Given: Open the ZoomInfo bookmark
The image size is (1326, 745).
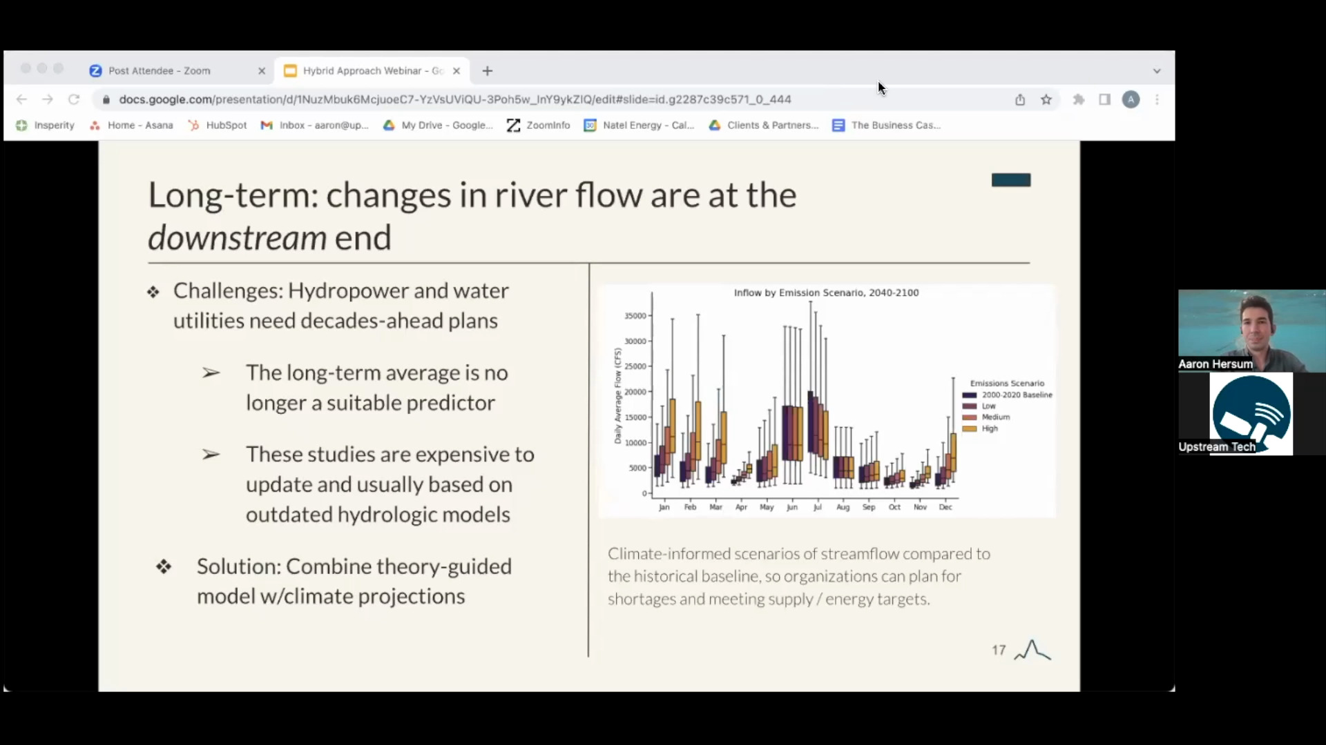Looking at the screenshot, I should point(539,125).
